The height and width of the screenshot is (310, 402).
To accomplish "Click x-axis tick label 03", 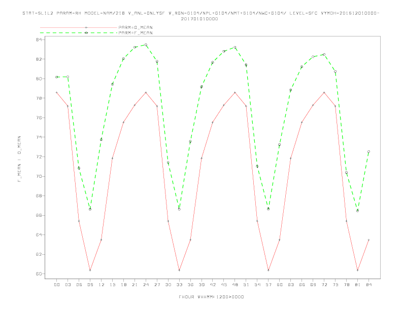I will 68,285.
